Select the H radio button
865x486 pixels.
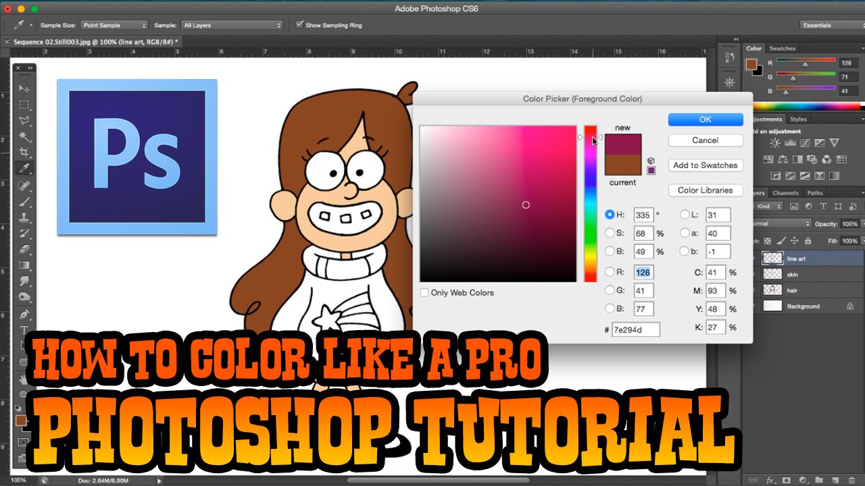[610, 215]
